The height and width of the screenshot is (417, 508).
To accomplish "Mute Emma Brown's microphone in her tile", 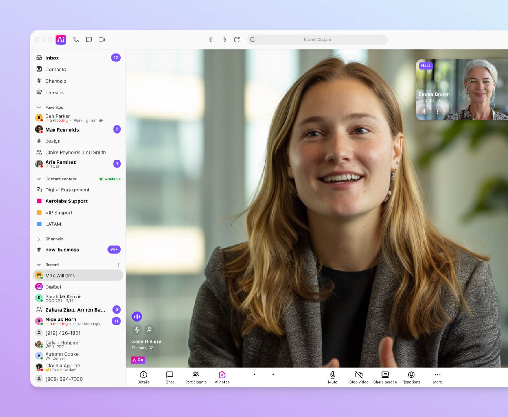I will 424,111.
